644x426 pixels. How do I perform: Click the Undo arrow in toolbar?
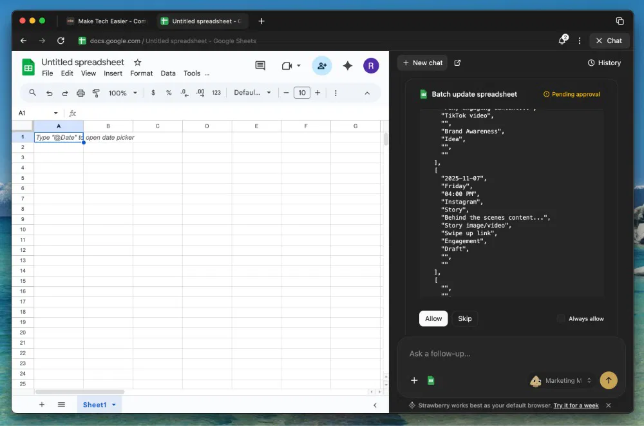[50, 93]
